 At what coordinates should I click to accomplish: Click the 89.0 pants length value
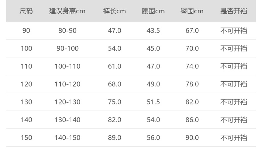coord(114,137)
